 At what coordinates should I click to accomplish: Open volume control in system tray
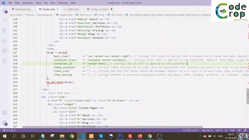click(x=214, y=136)
